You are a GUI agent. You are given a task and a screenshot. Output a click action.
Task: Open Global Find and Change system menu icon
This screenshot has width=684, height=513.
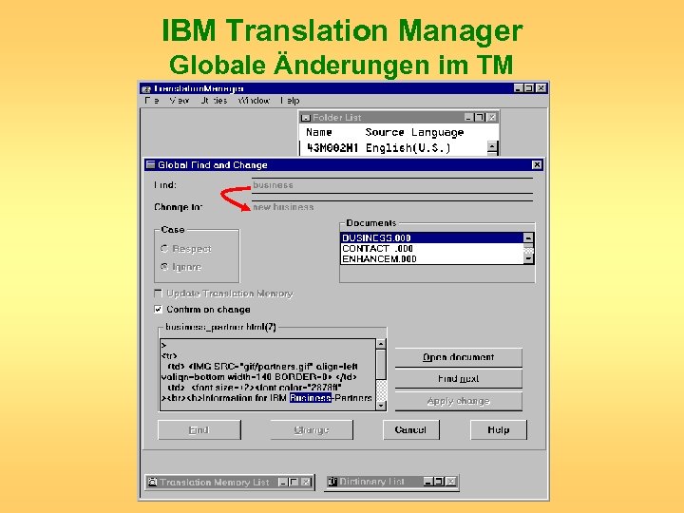(150, 164)
